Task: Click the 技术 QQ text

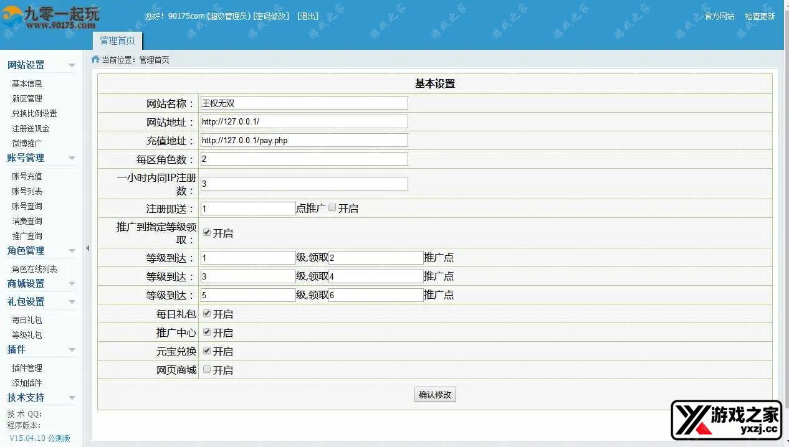Action: pos(24,414)
